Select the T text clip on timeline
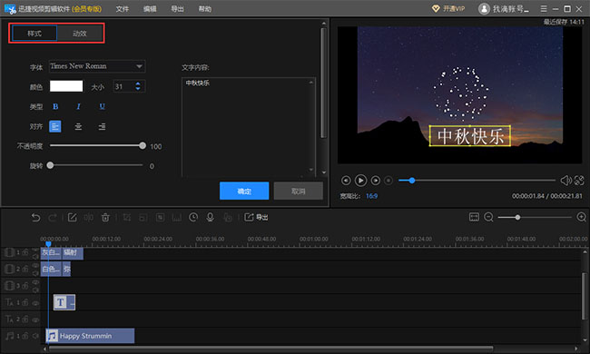Image resolution: width=590 pixels, height=354 pixels. tap(64, 302)
